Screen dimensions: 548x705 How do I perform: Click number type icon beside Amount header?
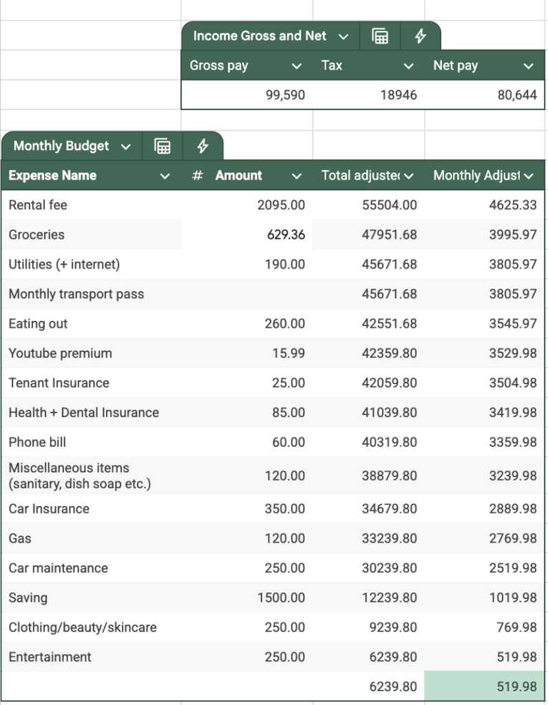(197, 176)
